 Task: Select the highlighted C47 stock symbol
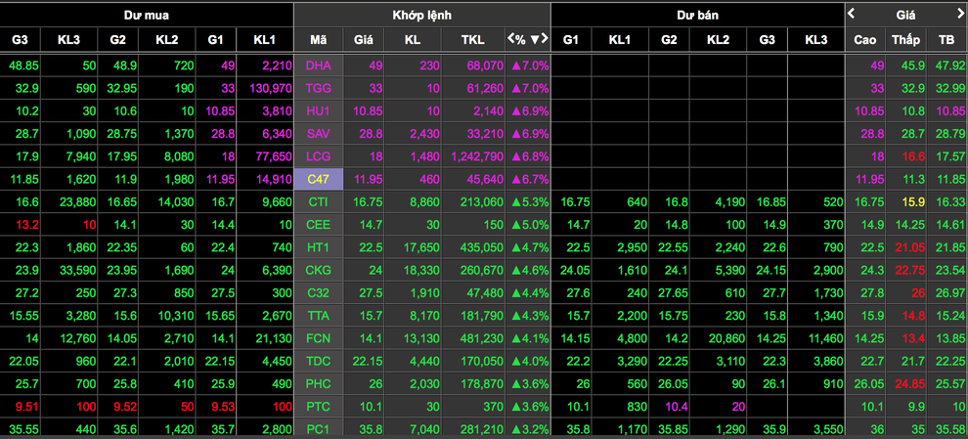point(318,179)
